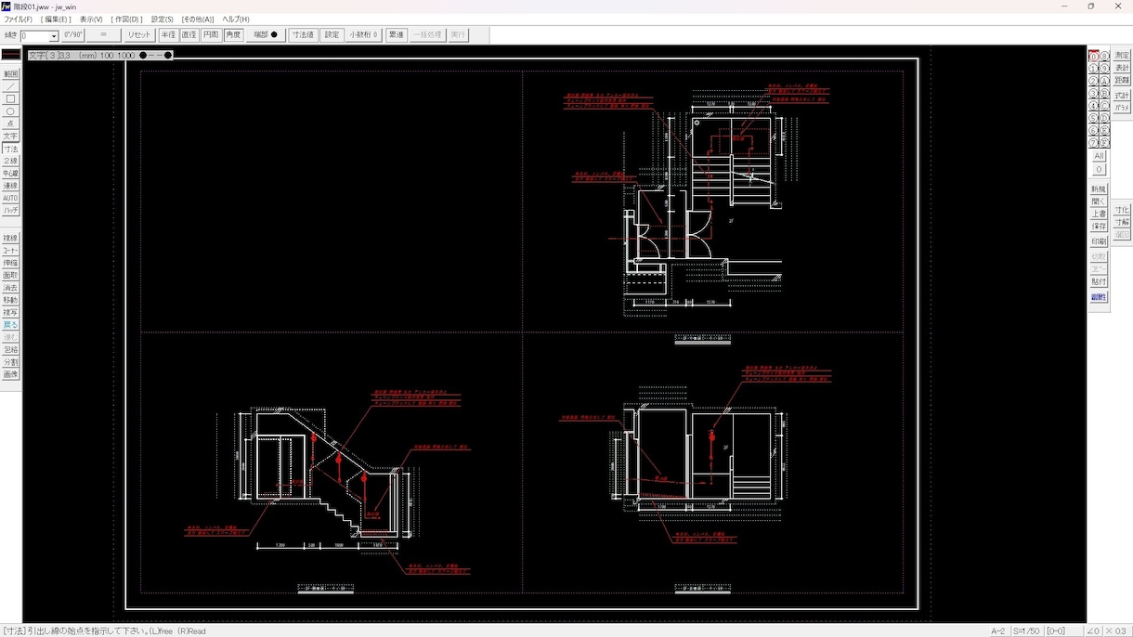This screenshot has width=1133, height=637.
Task: Open the 設定 button in dimension control bar
Action: (x=332, y=34)
